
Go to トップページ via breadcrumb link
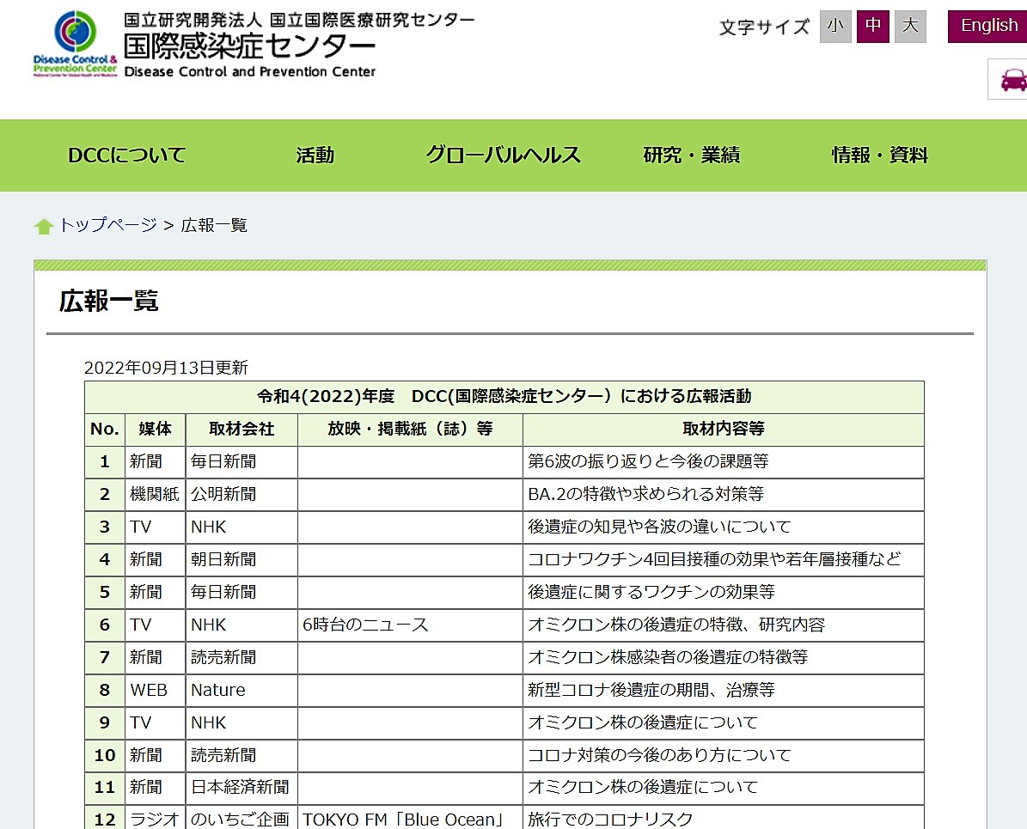[x=108, y=225]
